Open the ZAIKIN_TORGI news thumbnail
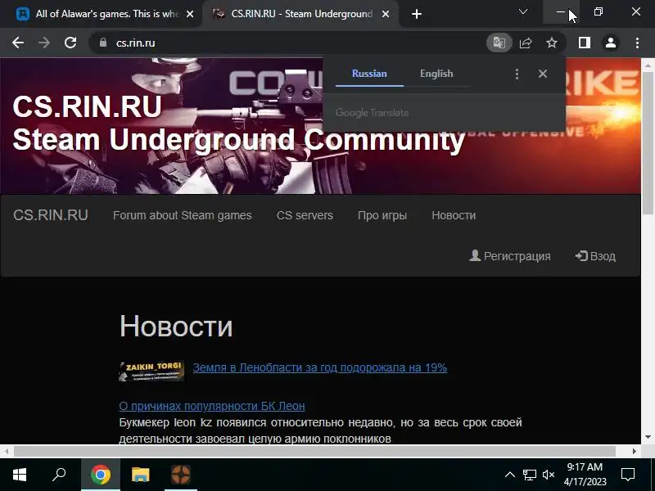655x491 pixels. tap(151, 371)
